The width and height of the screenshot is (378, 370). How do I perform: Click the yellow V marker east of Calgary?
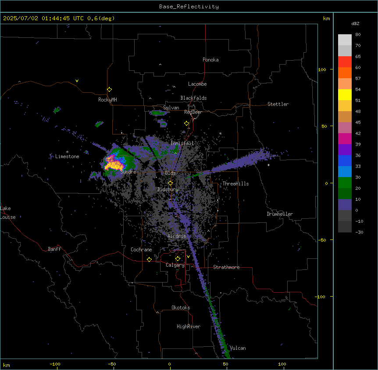coord(188,257)
